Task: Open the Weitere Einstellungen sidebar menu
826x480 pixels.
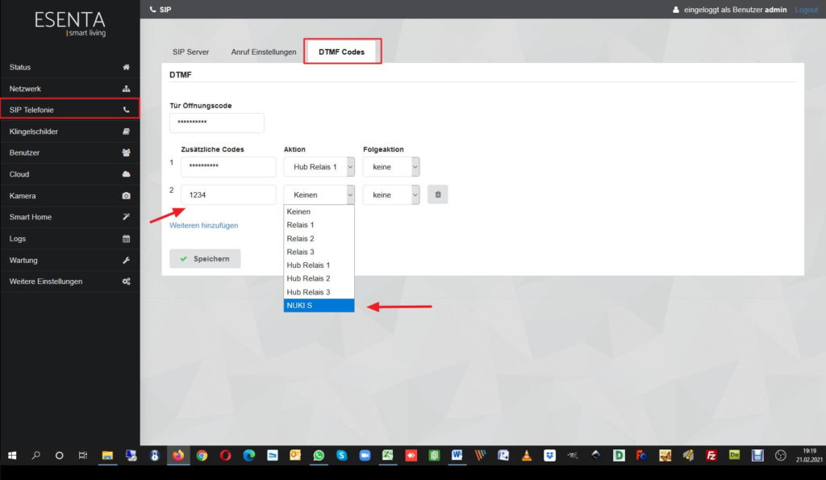Action: click(x=69, y=282)
